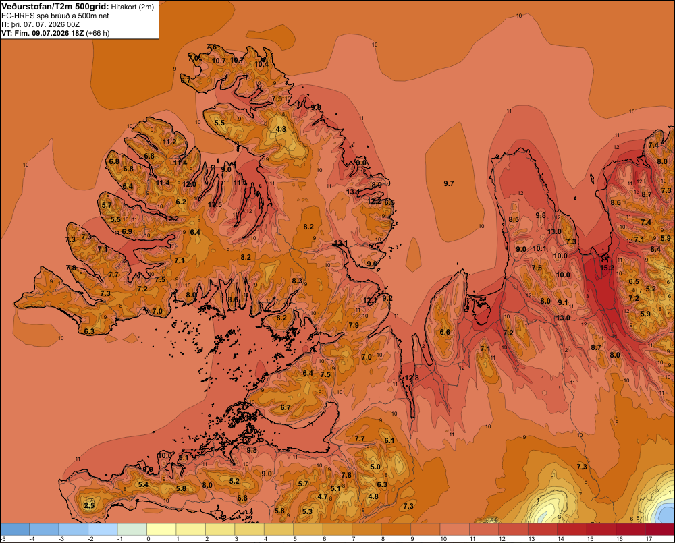
Task: Click the 12.5 temperature label
Action: click(215, 204)
